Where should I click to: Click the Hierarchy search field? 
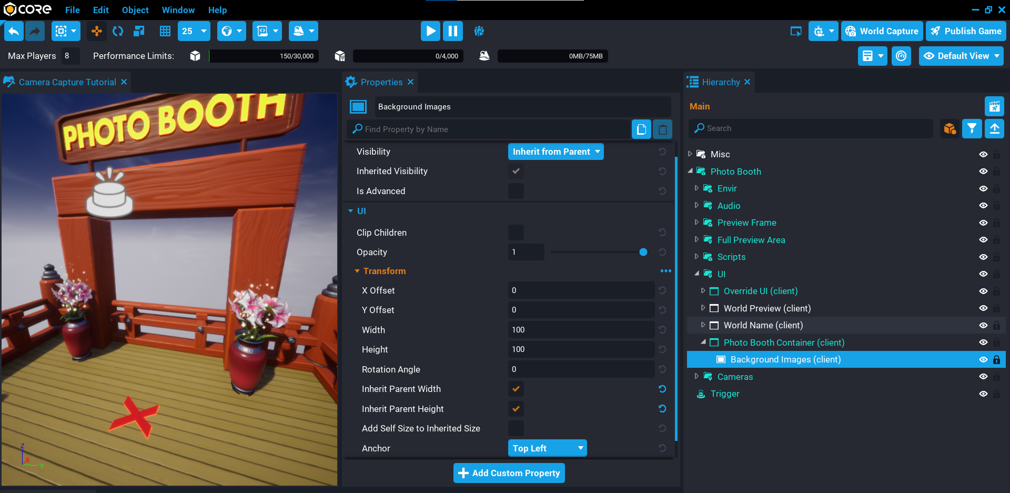(x=810, y=128)
